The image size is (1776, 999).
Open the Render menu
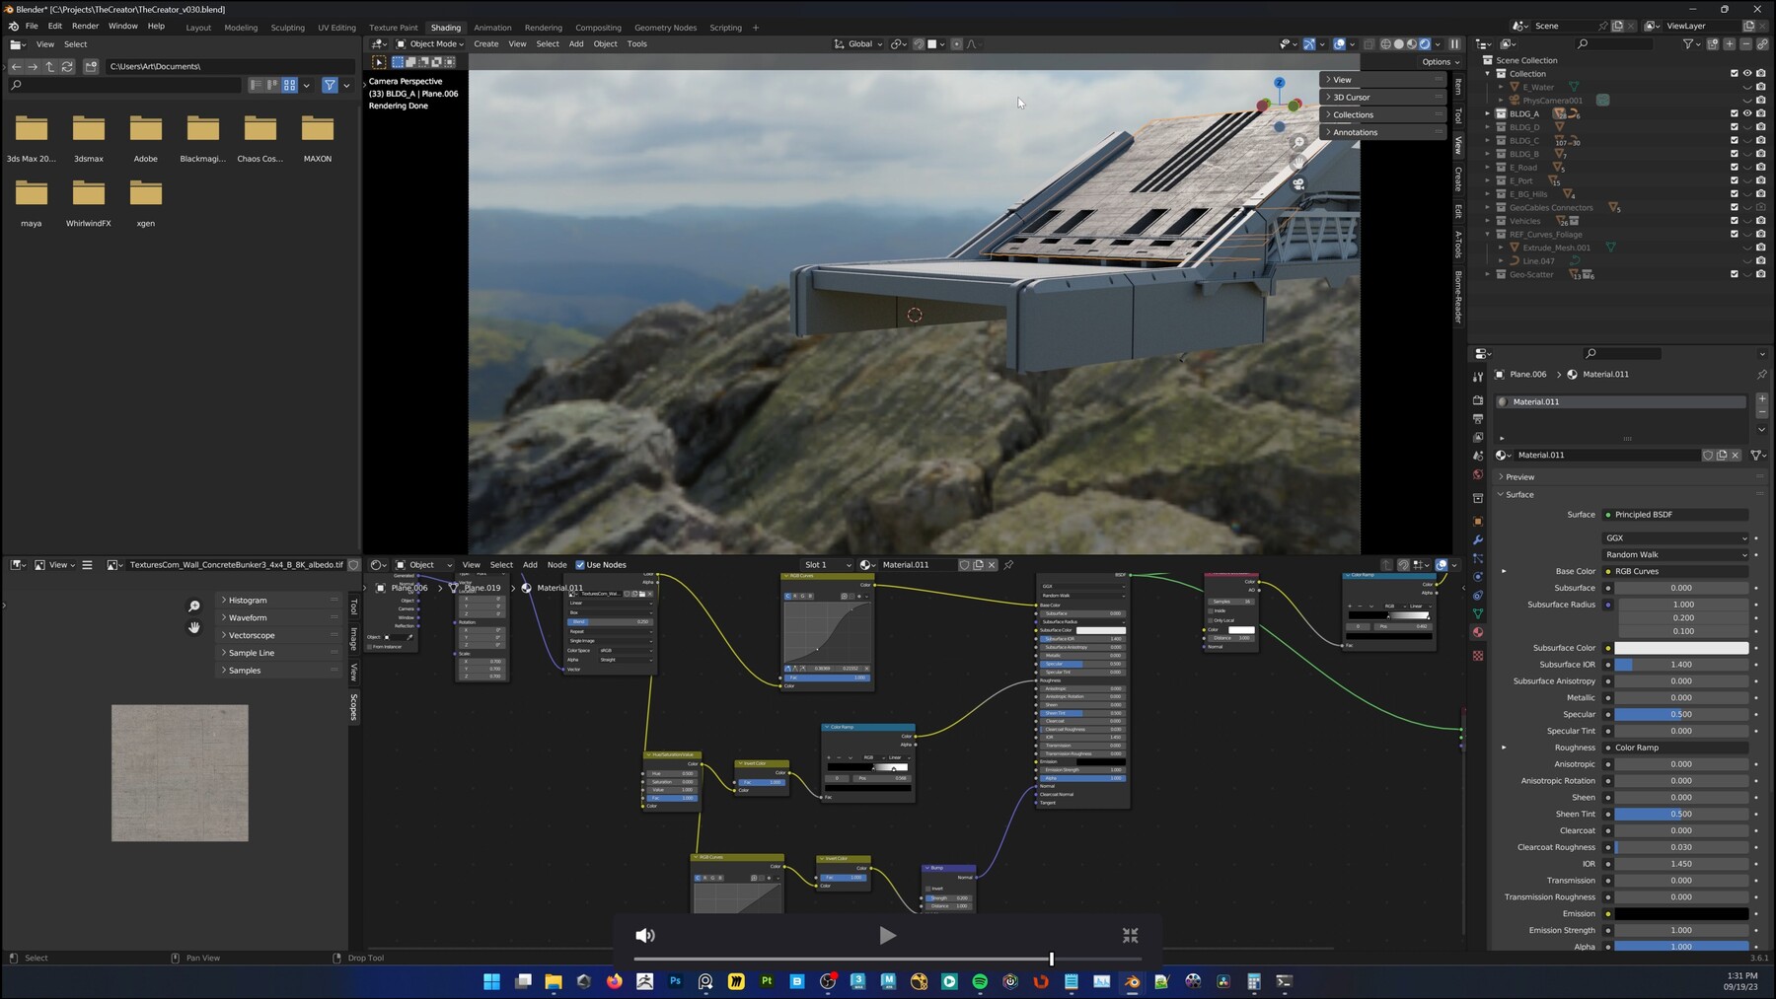pos(85,26)
